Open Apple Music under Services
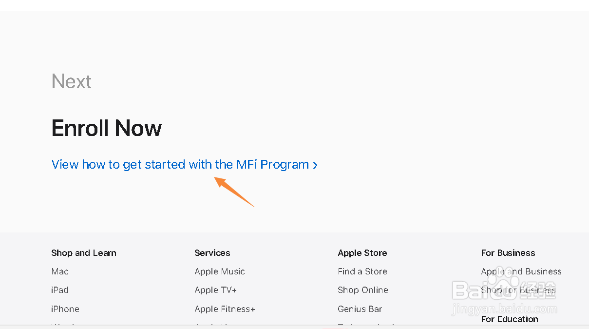This screenshot has height=329, width=589. click(219, 271)
